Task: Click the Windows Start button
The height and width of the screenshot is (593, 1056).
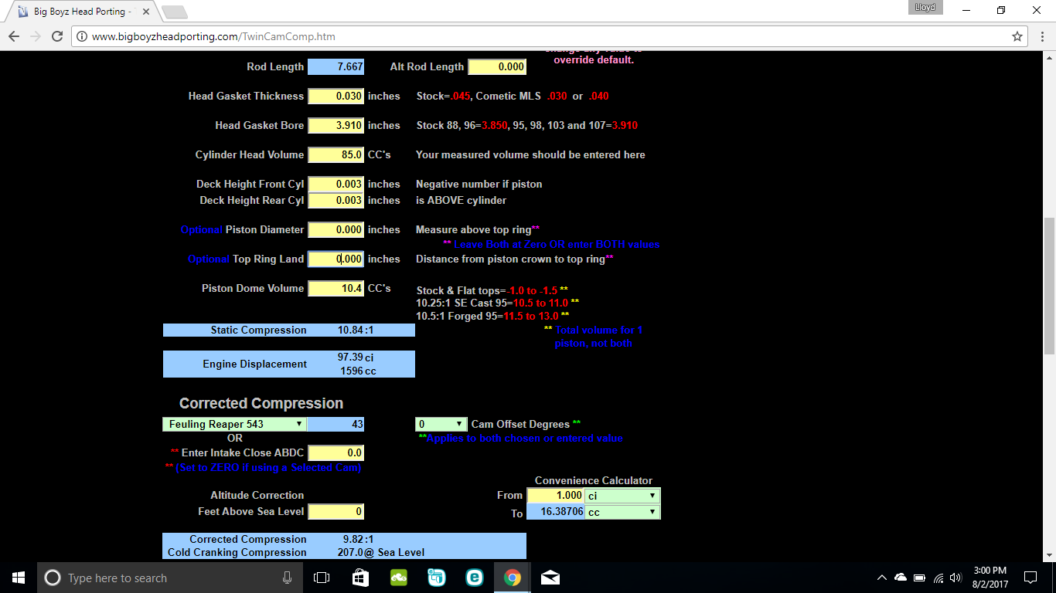Action: 19,578
